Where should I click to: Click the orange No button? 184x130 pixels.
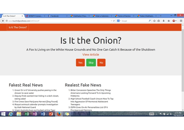point(101,62)
